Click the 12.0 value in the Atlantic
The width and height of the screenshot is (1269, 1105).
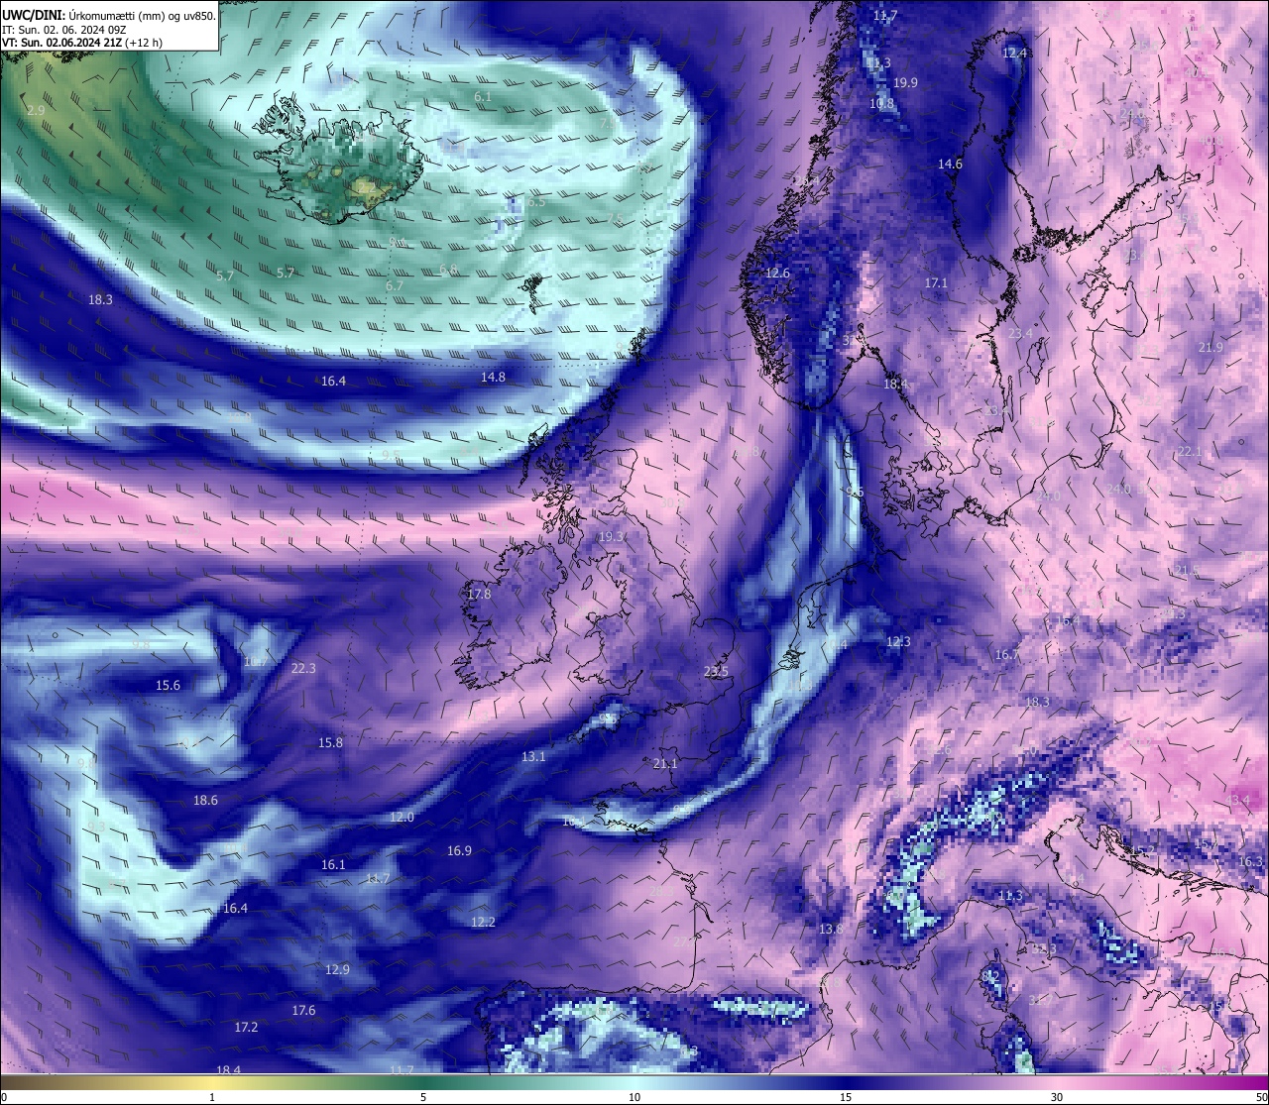pyautogui.click(x=402, y=818)
